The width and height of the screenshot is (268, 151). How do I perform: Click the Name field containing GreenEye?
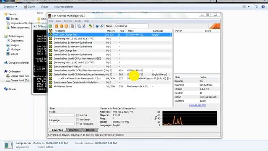click(x=131, y=26)
